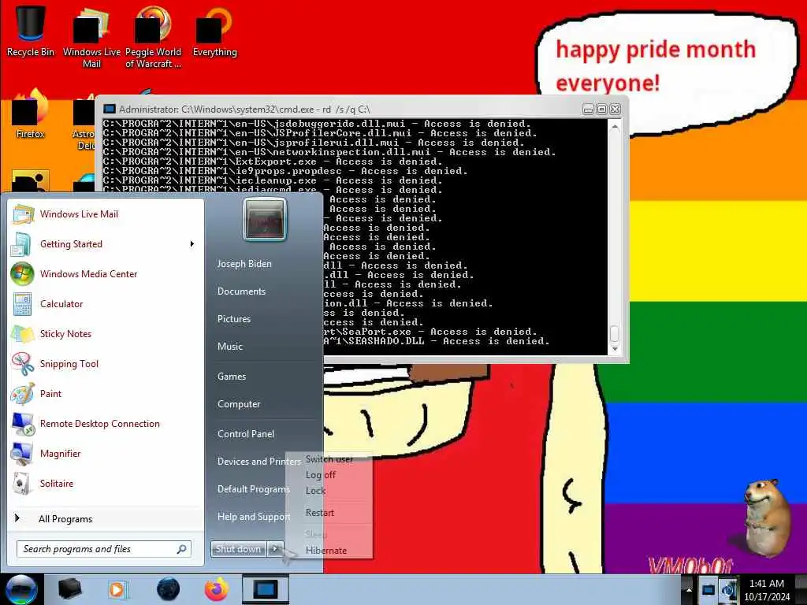Click the cmd scrollbar thumb
807x605 pixels.
[615, 334]
